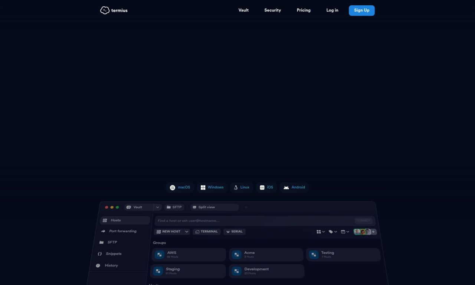Click the Log in link

pos(332,10)
